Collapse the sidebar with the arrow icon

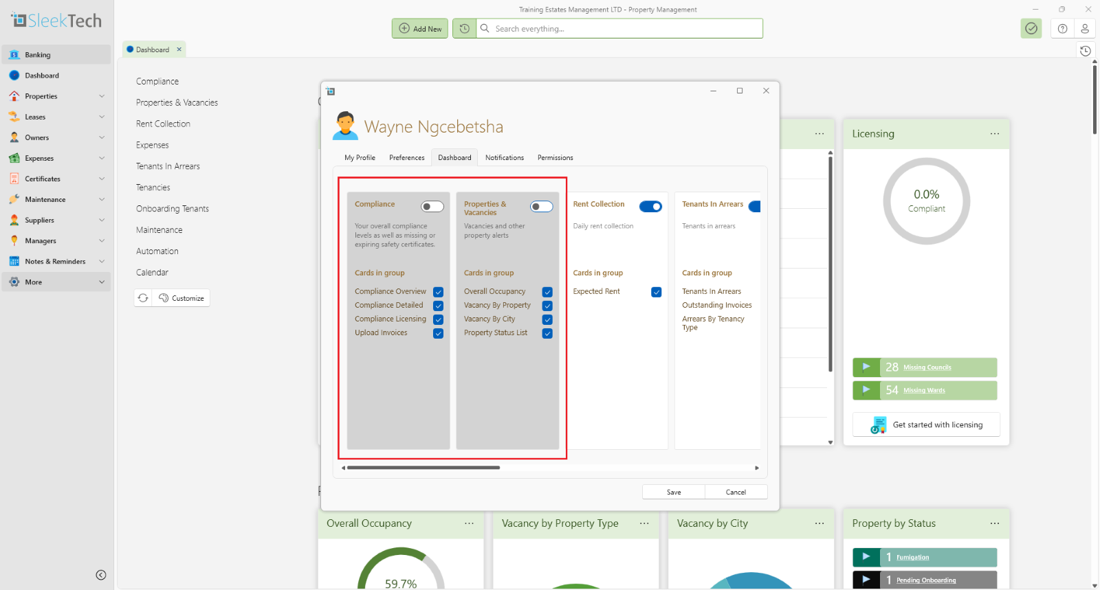101,575
